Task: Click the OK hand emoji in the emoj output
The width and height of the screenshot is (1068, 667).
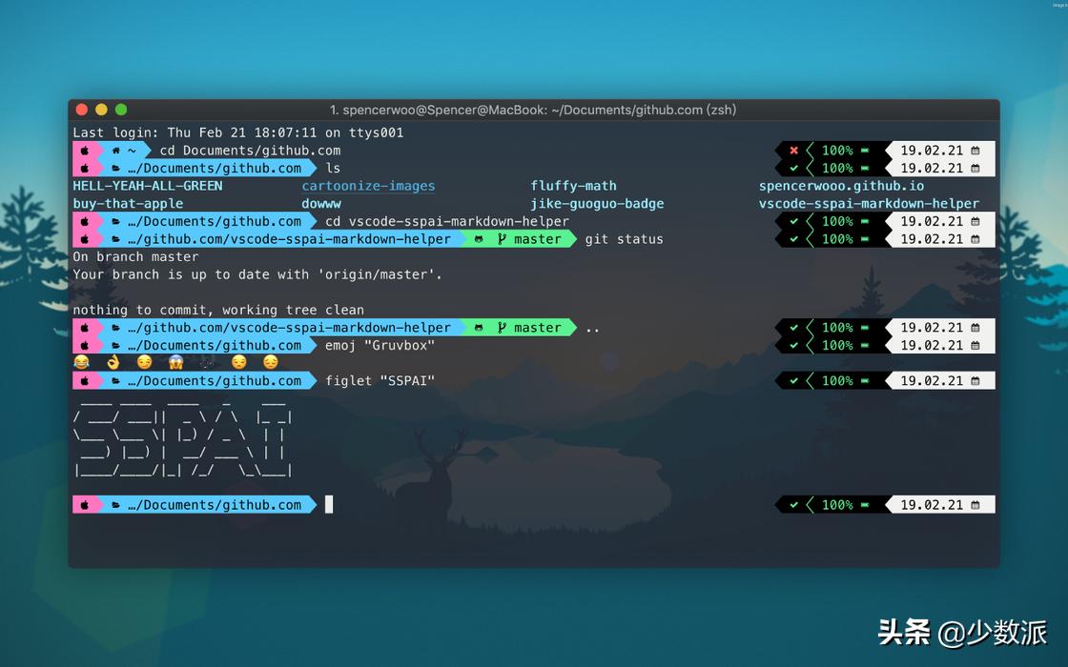Action: click(x=113, y=362)
